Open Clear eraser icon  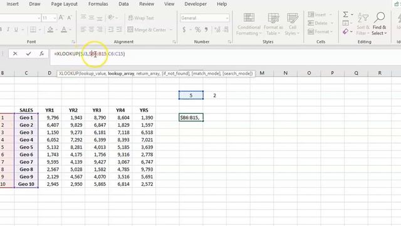pos(345,32)
